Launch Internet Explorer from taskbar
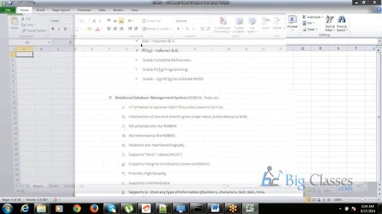 coord(24,209)
